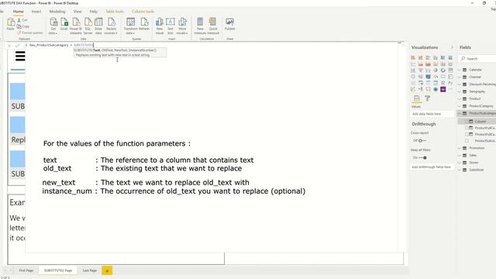Open the Get data menu
The height and width of the screenshot is (279, 496).
[53, 26]
